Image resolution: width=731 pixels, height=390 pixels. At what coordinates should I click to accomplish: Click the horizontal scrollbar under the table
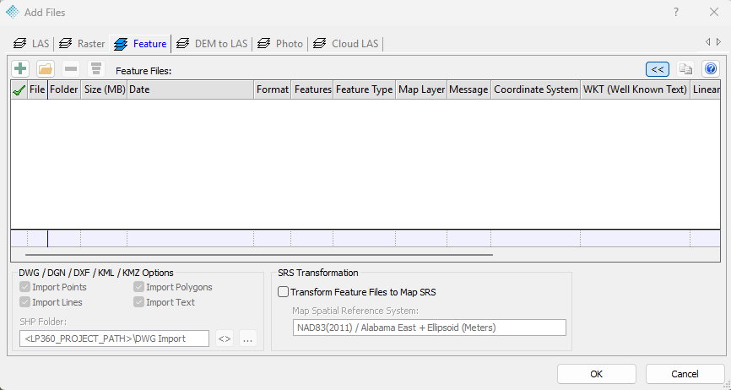259,255
